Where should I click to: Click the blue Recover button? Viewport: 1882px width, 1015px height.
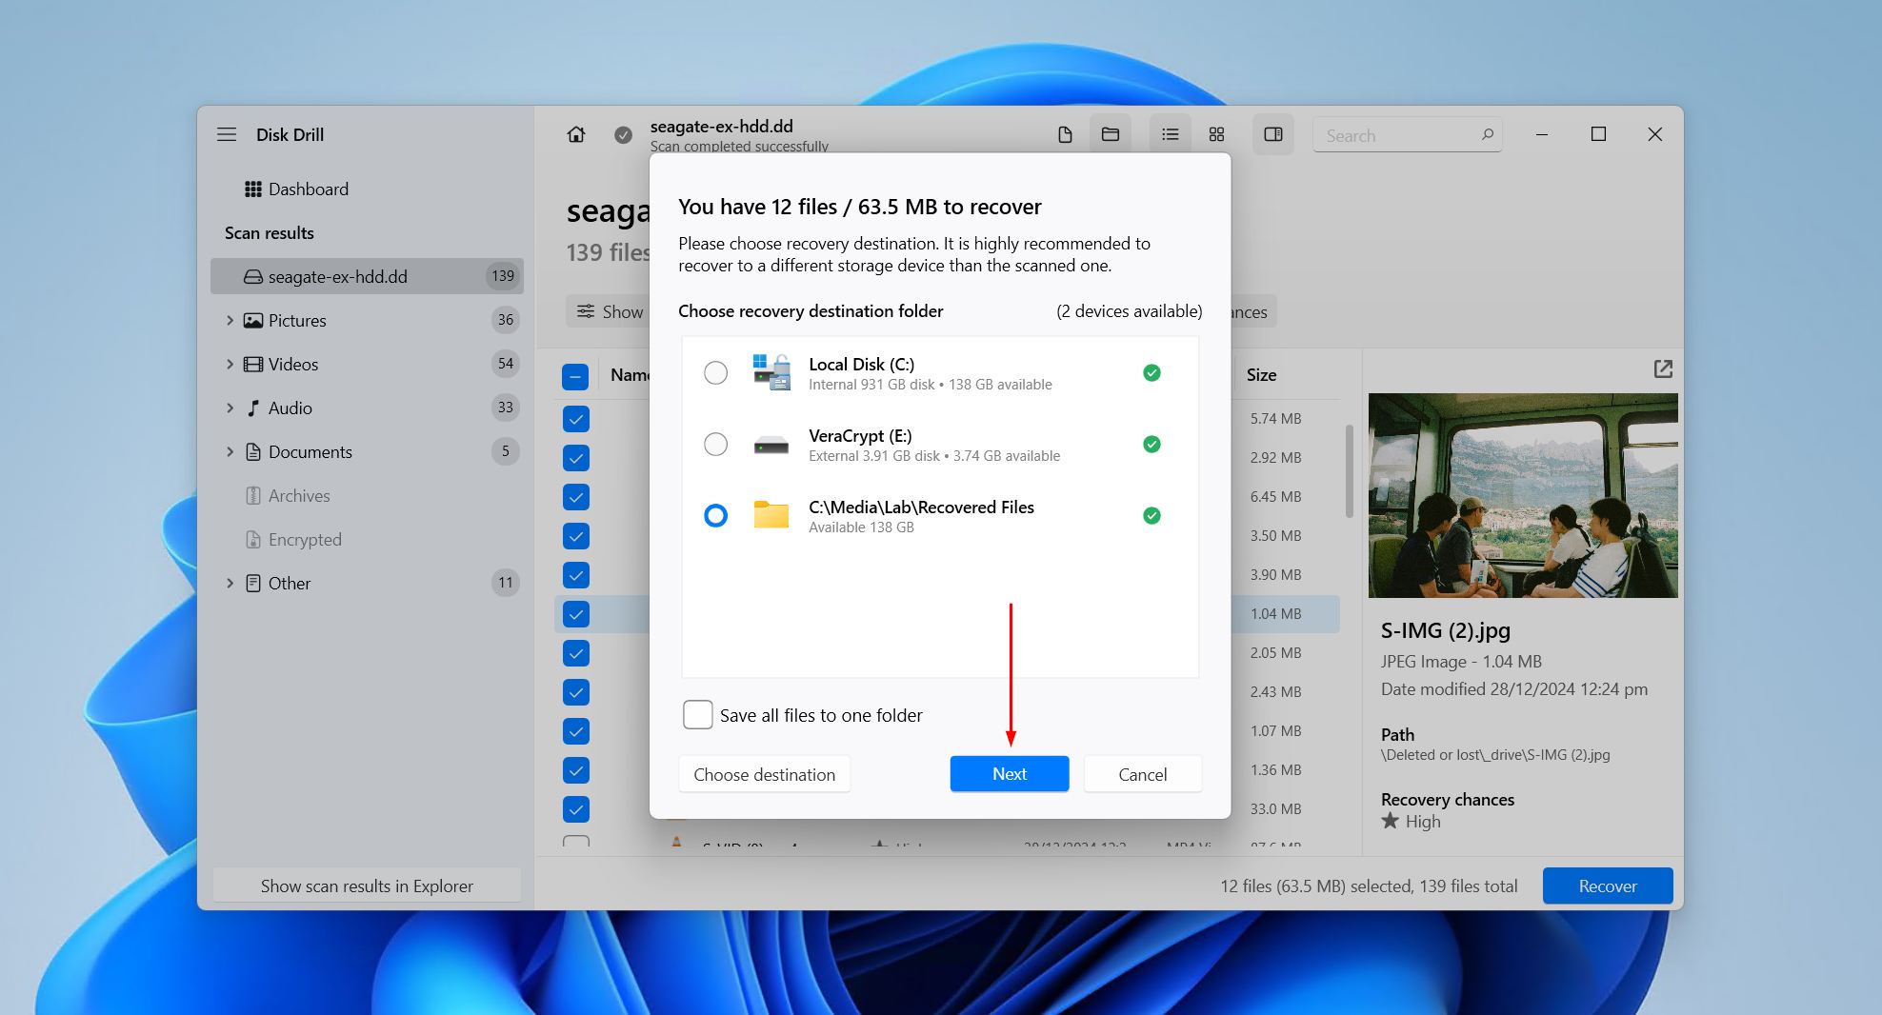(x=1608, y=886)
